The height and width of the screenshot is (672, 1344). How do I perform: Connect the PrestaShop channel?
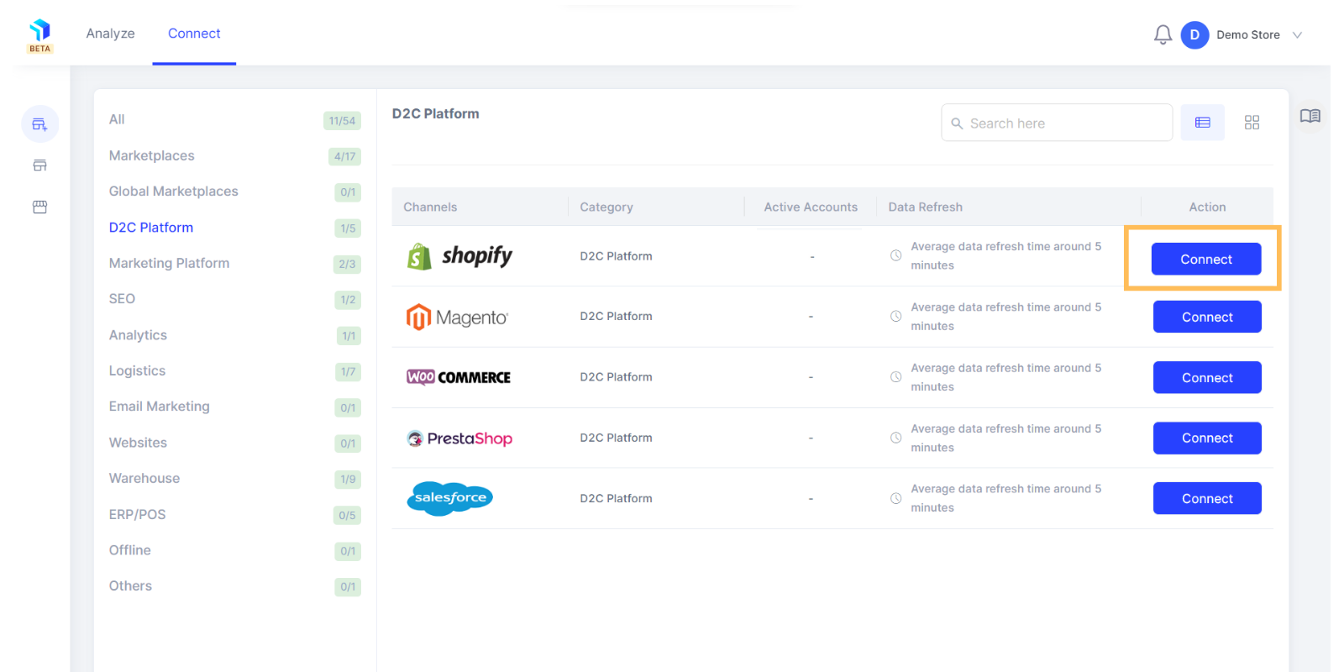[1207, 438]
